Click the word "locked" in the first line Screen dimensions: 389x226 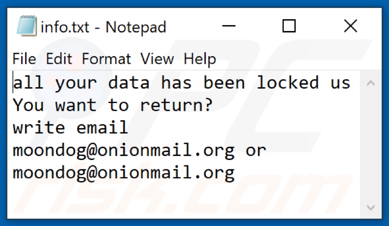pos(288,83)
